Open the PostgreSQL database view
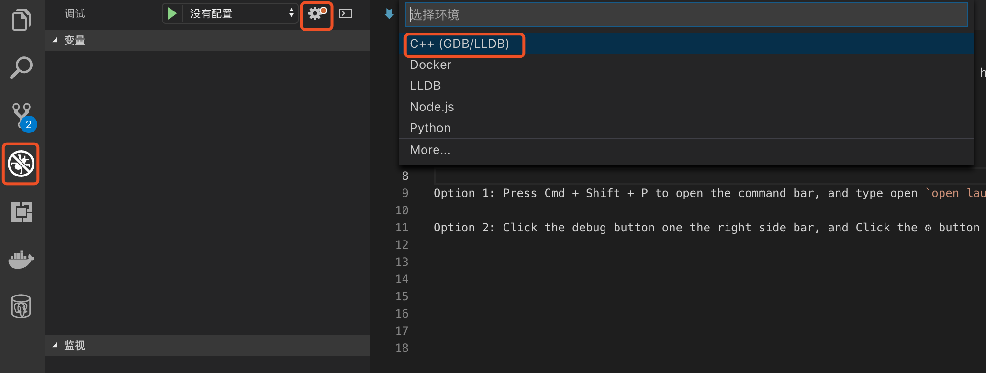The height and width of the screenshot is (373, 986). pyautogui.click(x=21, y=306)
